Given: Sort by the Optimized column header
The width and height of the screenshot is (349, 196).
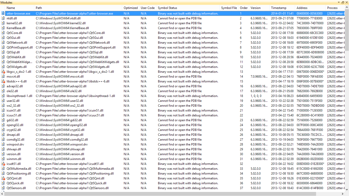Looking at the screenshot, I should click(131, 8).
